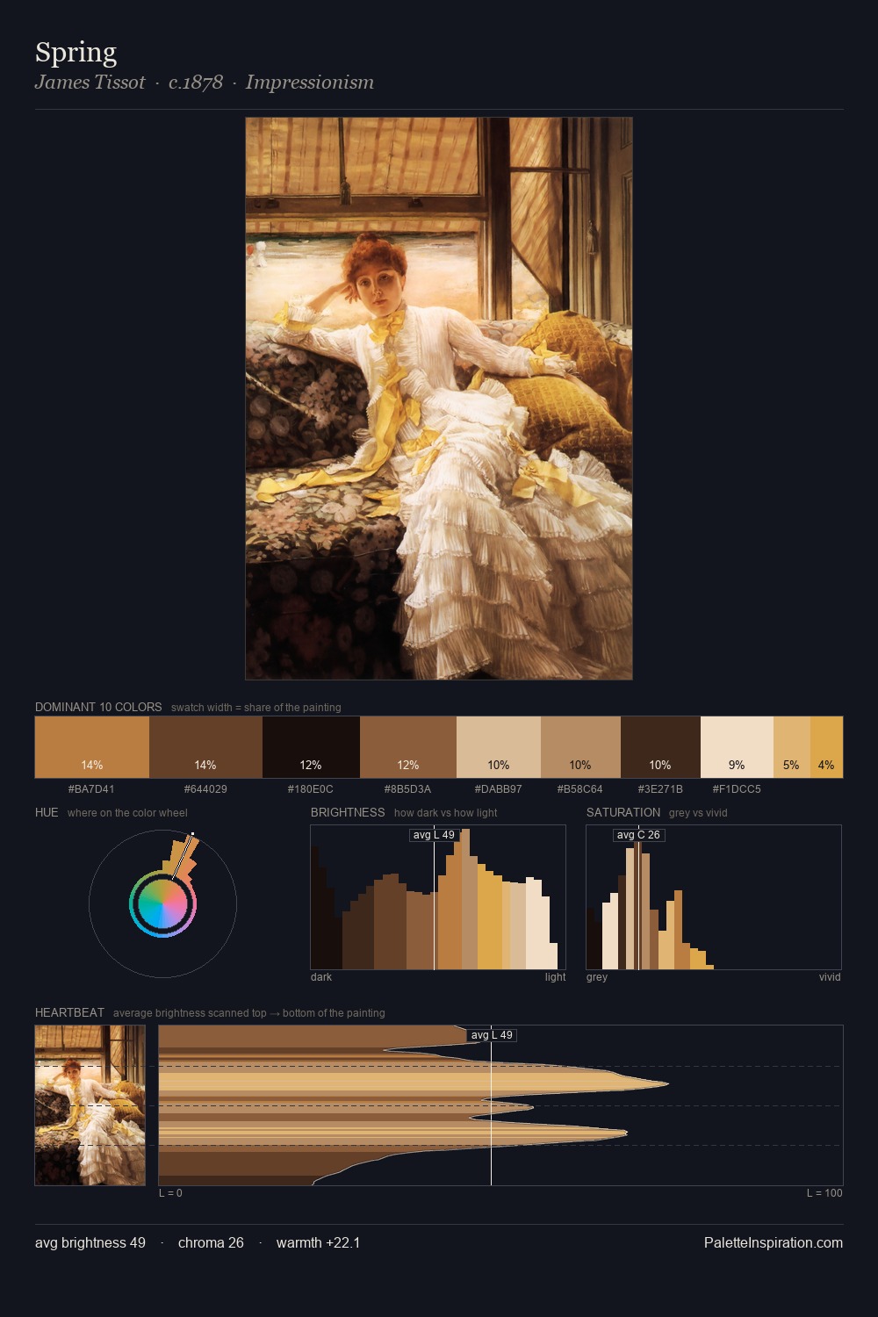Click the 5% light-gold swatch
Viewport: 878px width, 1317px height.
coord(792,747)
